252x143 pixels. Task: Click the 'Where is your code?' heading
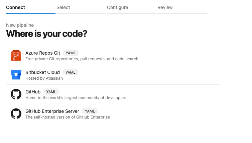[x=46, y=34]
